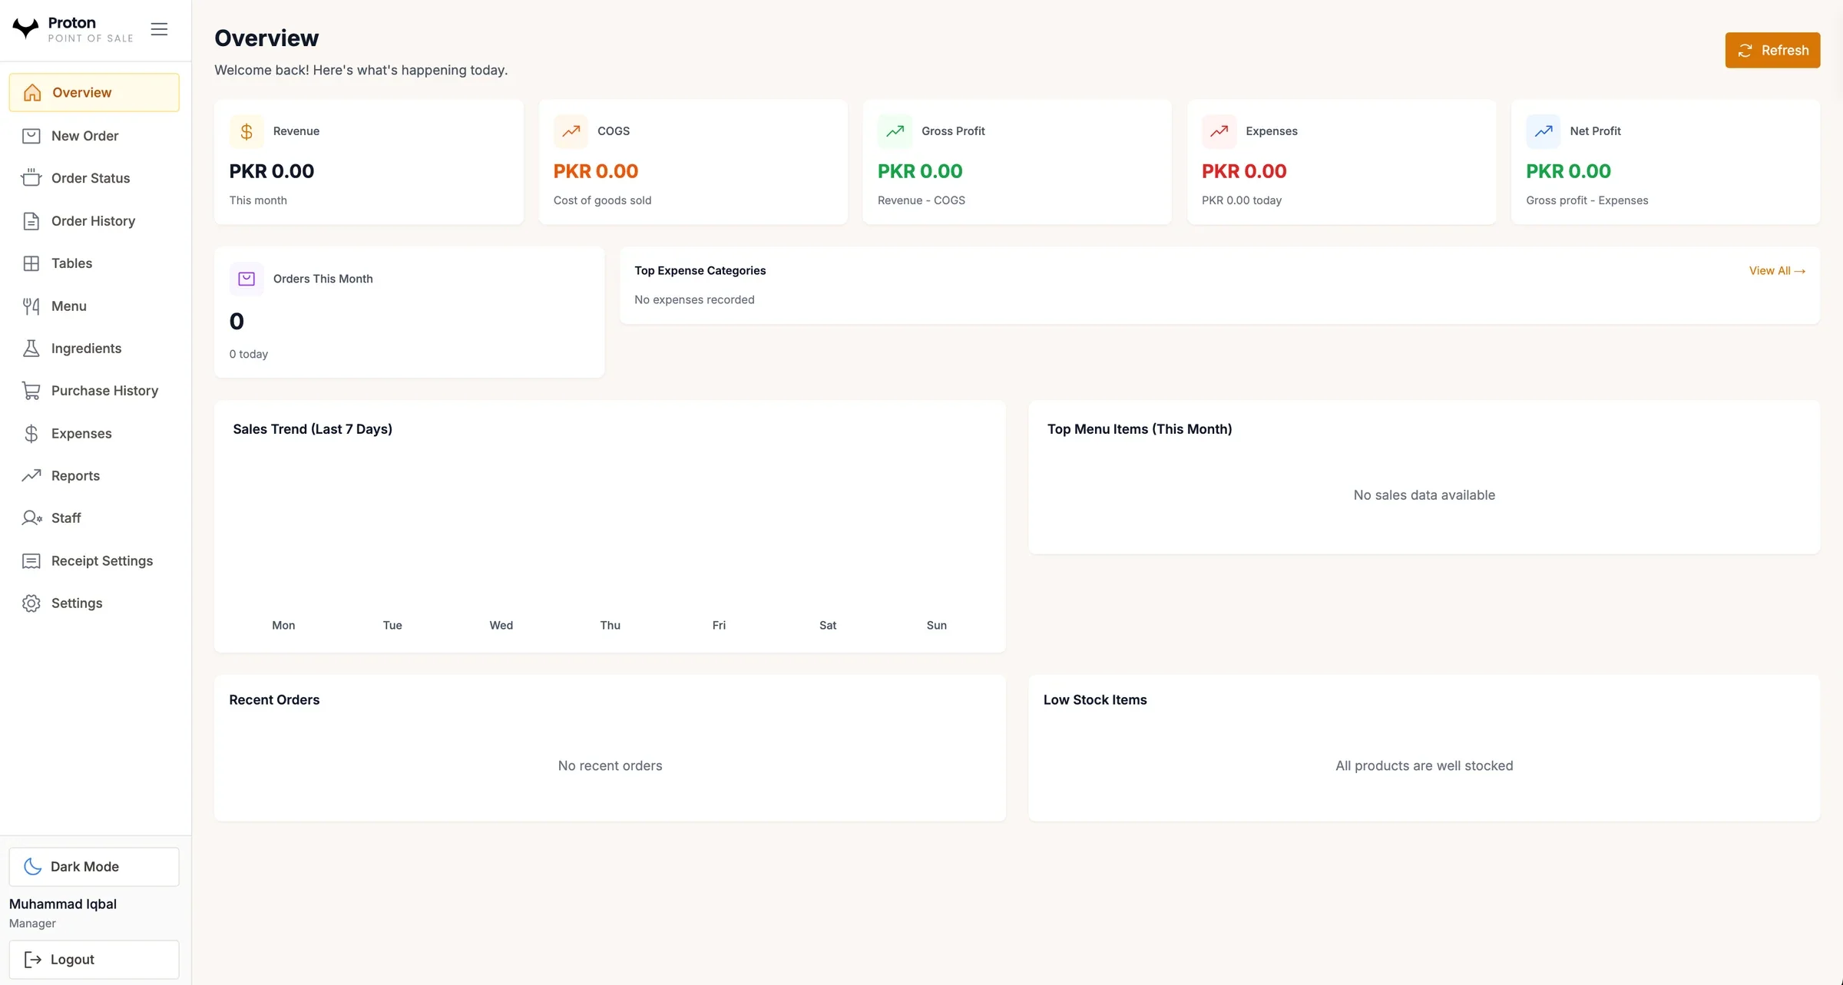Click the Order Status pot icon

[x=31, y=178]
